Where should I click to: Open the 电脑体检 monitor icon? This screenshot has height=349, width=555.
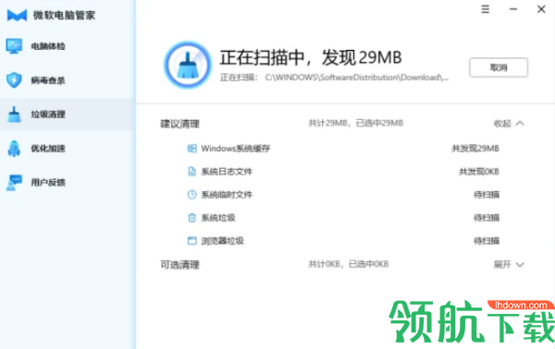coord(14,46)
